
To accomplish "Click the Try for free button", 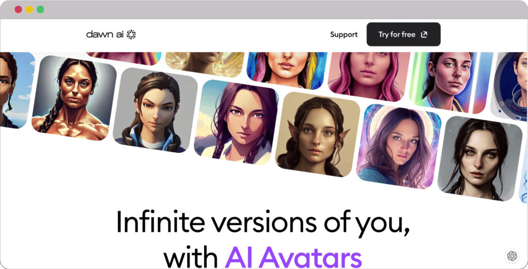I will pyautogui.click(x=403, y=35).
